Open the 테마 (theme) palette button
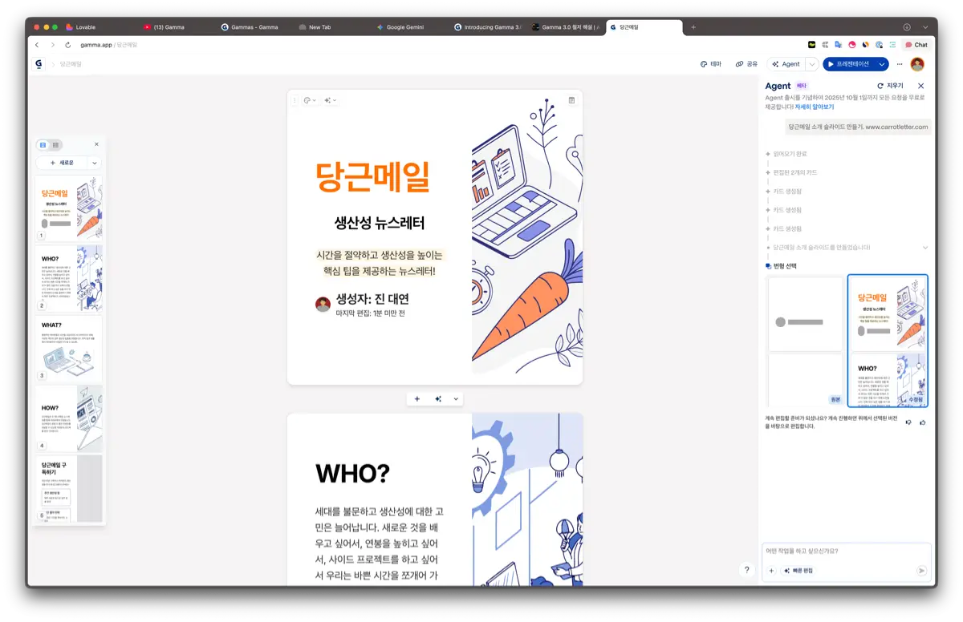The width and height of the screenshot is (963, 622). point(711,64)
